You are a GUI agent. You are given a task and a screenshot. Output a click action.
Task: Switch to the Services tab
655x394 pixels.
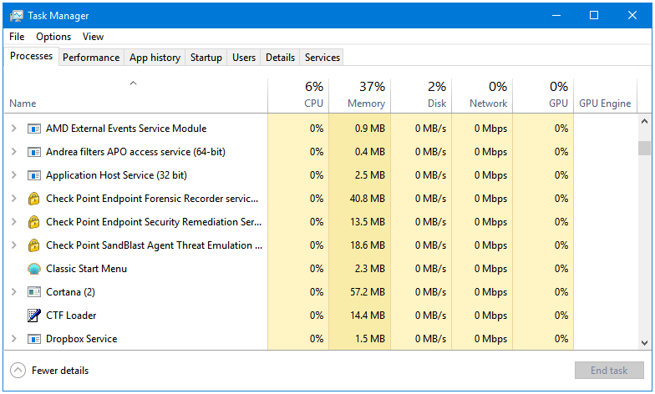pos(322,57)
